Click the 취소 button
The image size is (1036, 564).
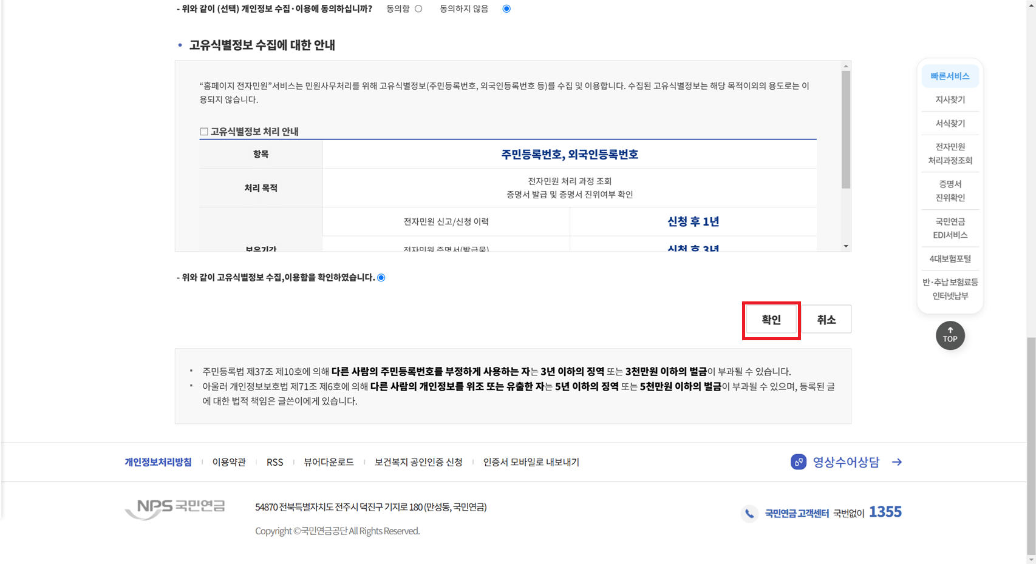[x=827, y=319]
